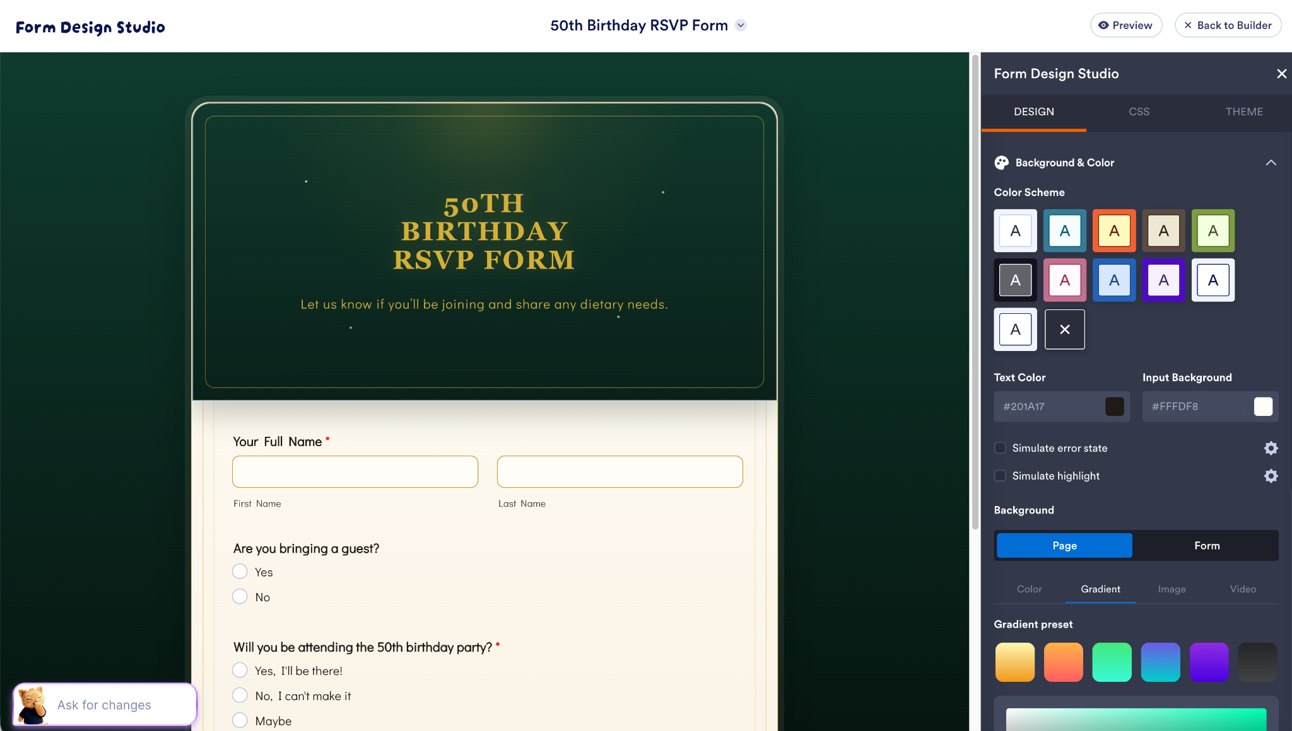Switch background target to Form
This screenshot has width=1292, height=731.
(1206, 546)
